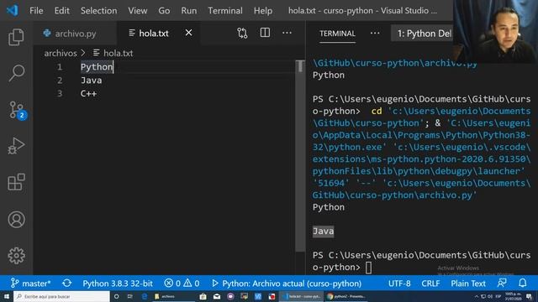Click line 1 text Python in editor
The image size is (538, 302).
tap(97, 67)
